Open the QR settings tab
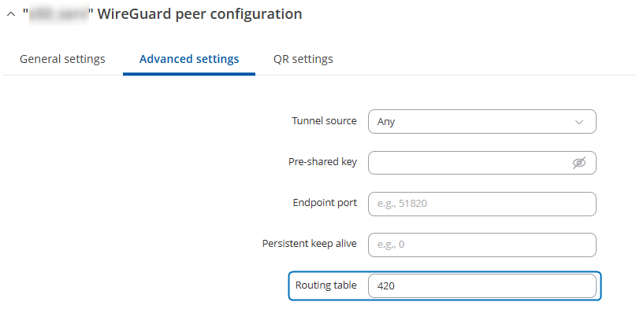The width and height of the screenshot is (636, 313). (303, 59)
